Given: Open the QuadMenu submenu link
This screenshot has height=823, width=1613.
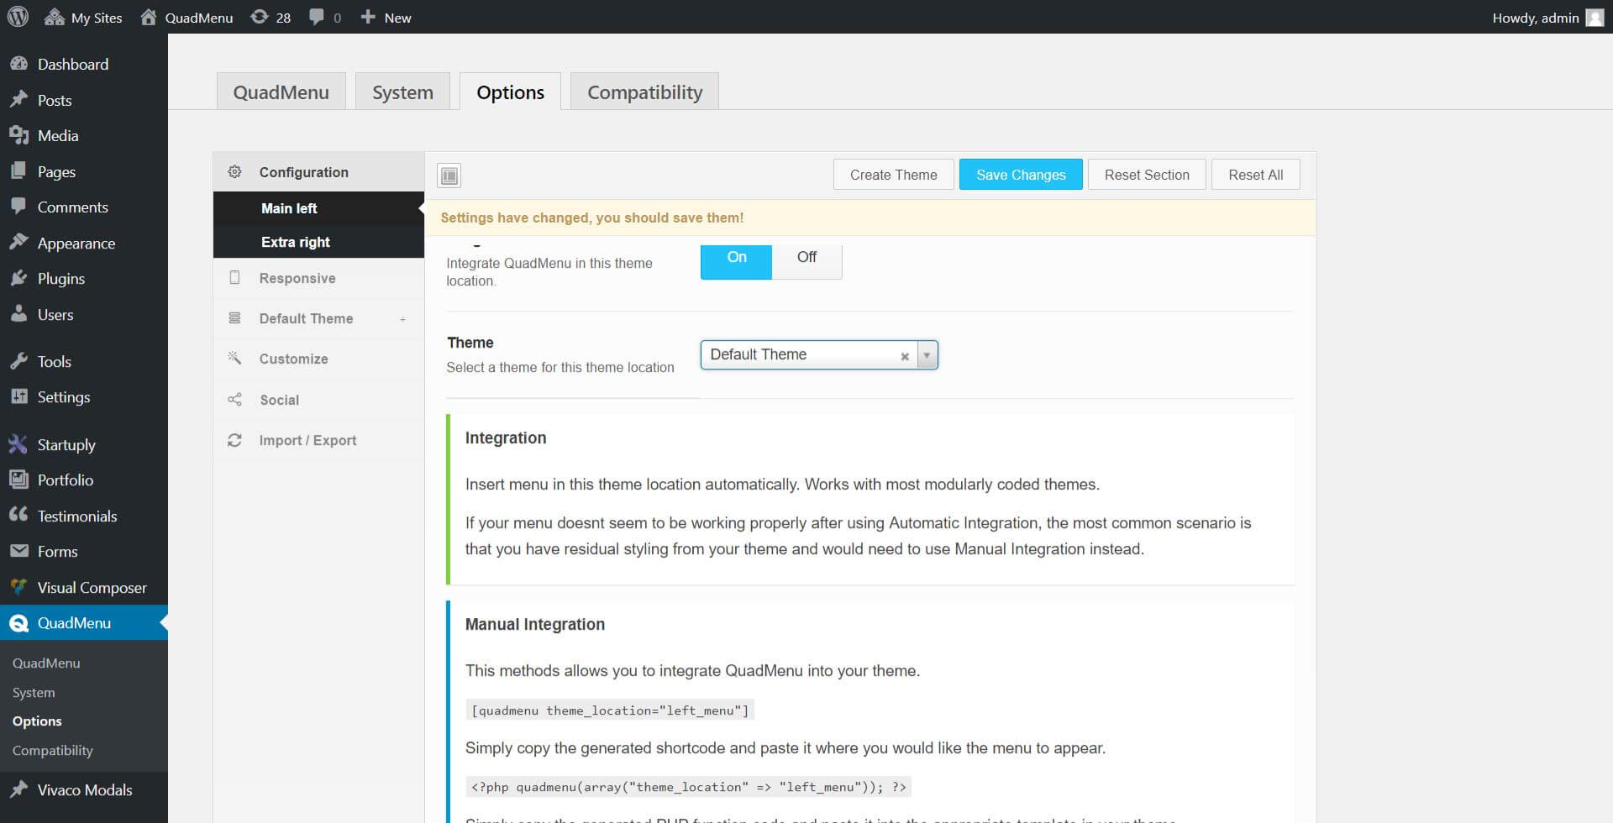Looking at the screenshot, I should click(46, 663).
